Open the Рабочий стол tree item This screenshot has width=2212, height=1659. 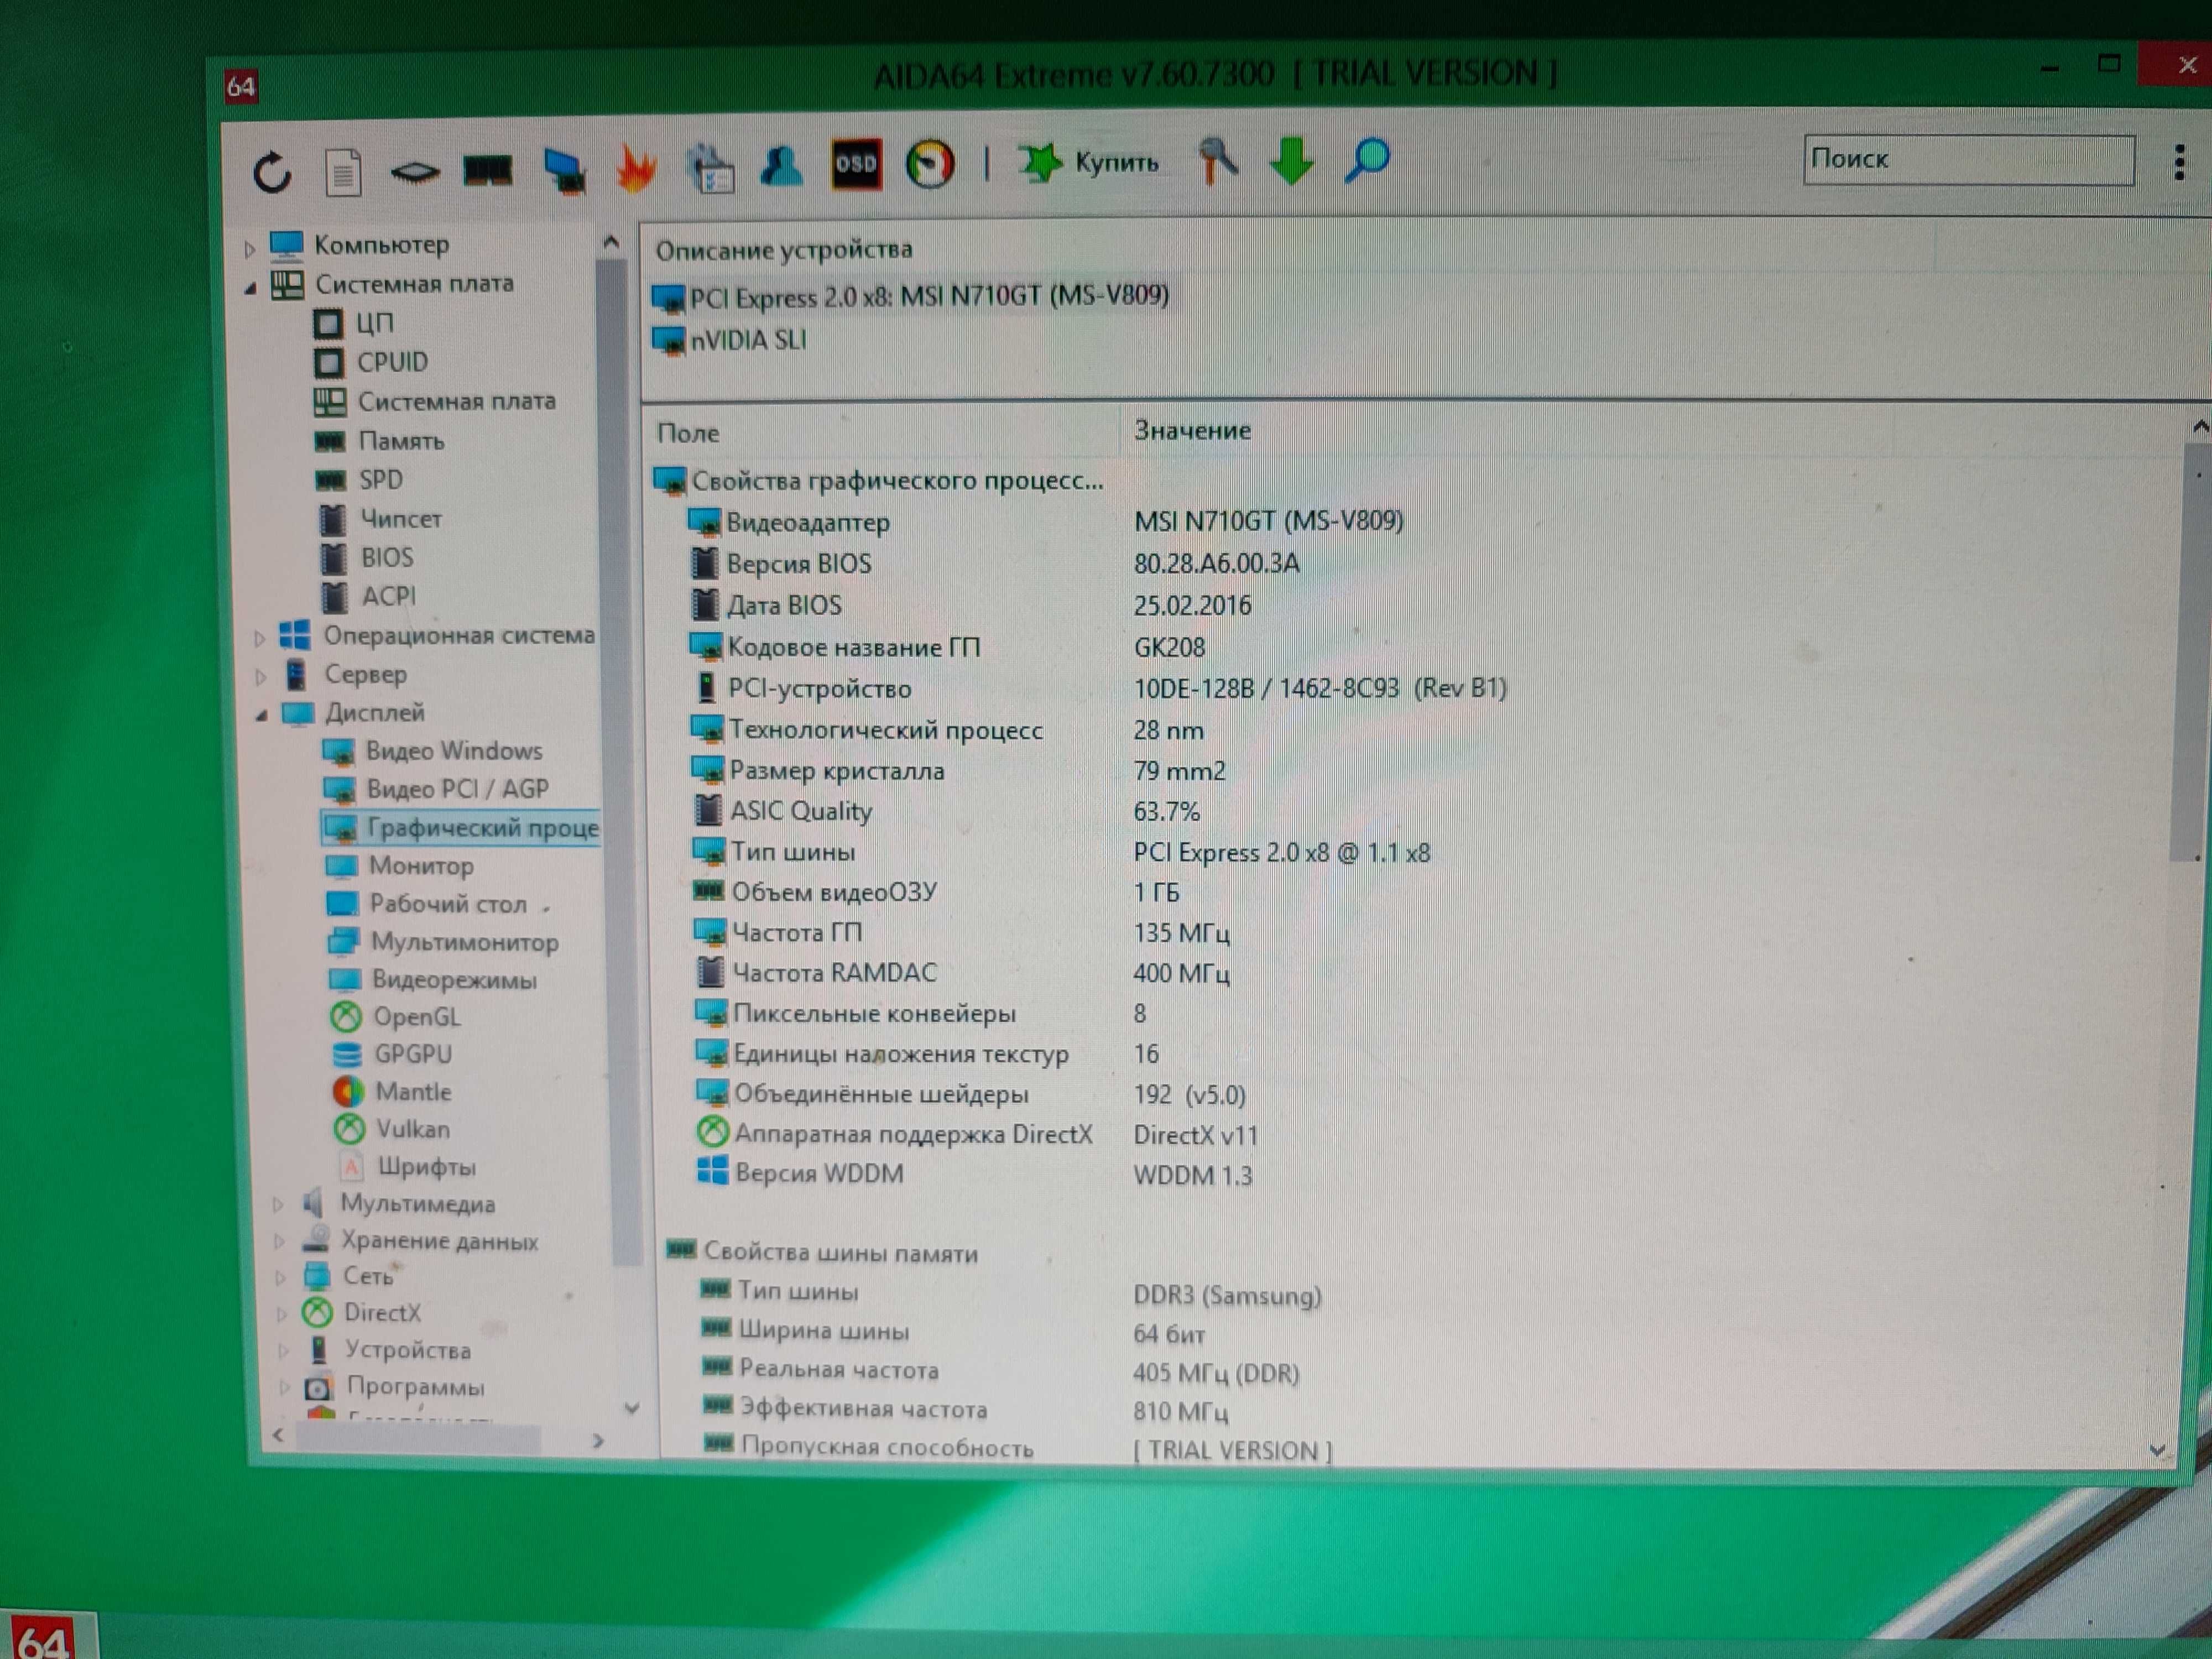pyautogui.click(x=427, y=904)
